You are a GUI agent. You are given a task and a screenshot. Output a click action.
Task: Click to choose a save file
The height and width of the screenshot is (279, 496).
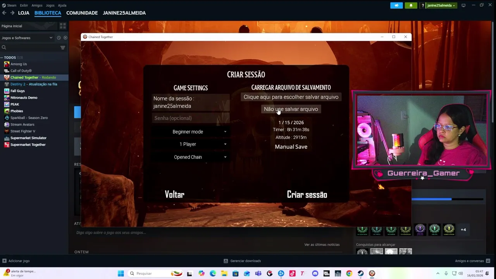pyautogui.click(x=291, y=97)
